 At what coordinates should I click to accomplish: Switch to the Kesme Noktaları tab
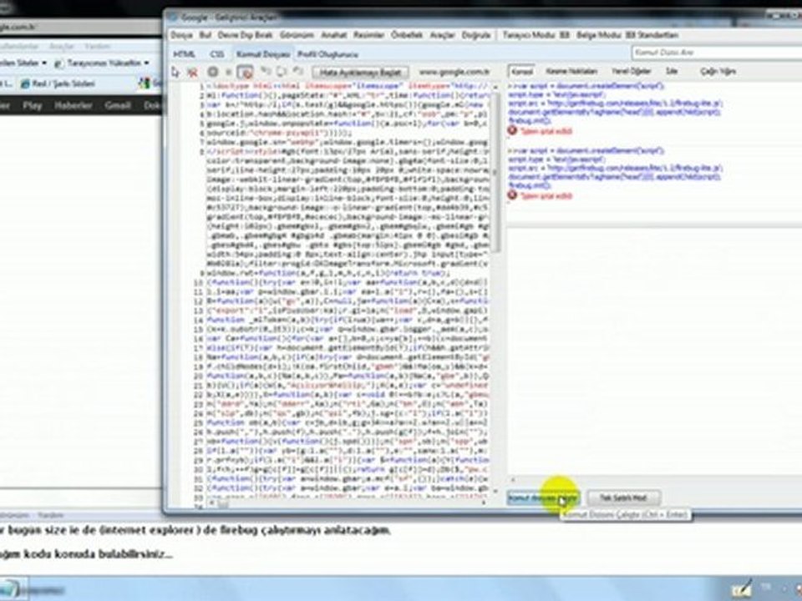571,72
